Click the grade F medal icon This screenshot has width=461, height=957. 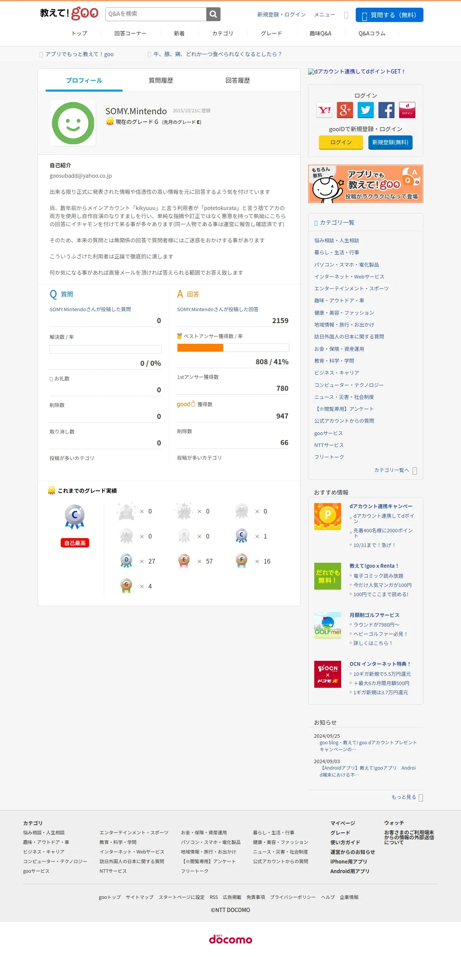click(x=242, y=561)
